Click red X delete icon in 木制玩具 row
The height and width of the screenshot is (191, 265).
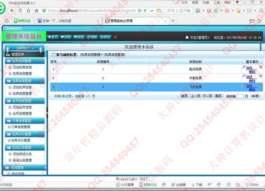pos(261,76)
